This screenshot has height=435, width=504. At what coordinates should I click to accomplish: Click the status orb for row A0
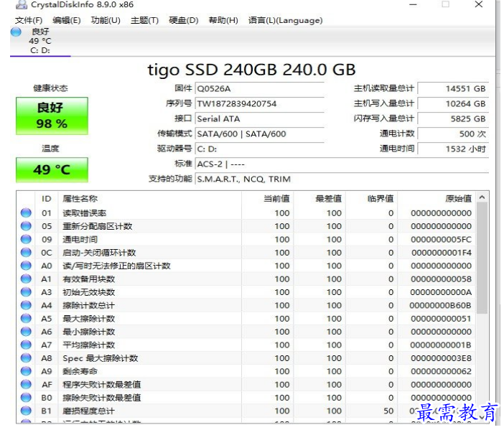26,266
